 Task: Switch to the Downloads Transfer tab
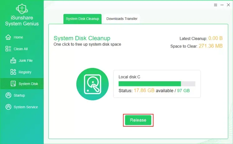coord(122,19)
